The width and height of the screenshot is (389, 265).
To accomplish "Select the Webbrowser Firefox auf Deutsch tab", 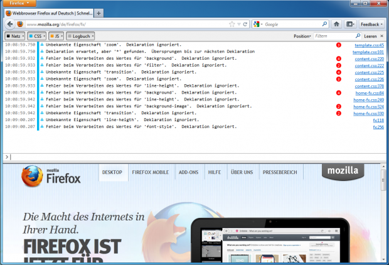I will click(49, 13).
